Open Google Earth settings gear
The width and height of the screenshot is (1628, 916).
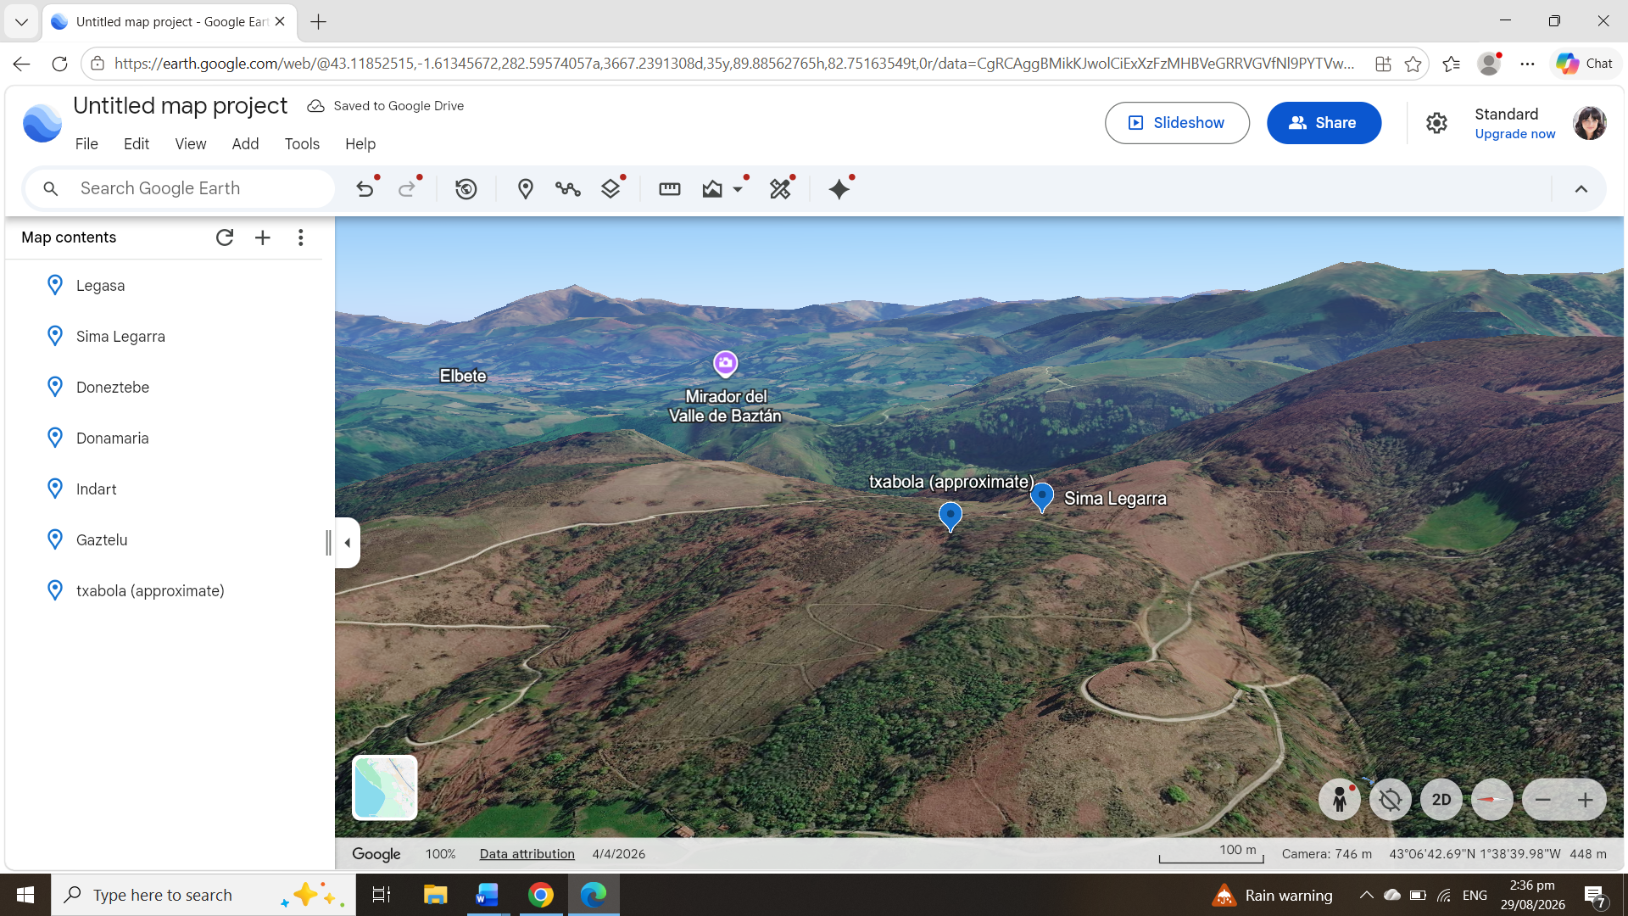pos(1436,123)
